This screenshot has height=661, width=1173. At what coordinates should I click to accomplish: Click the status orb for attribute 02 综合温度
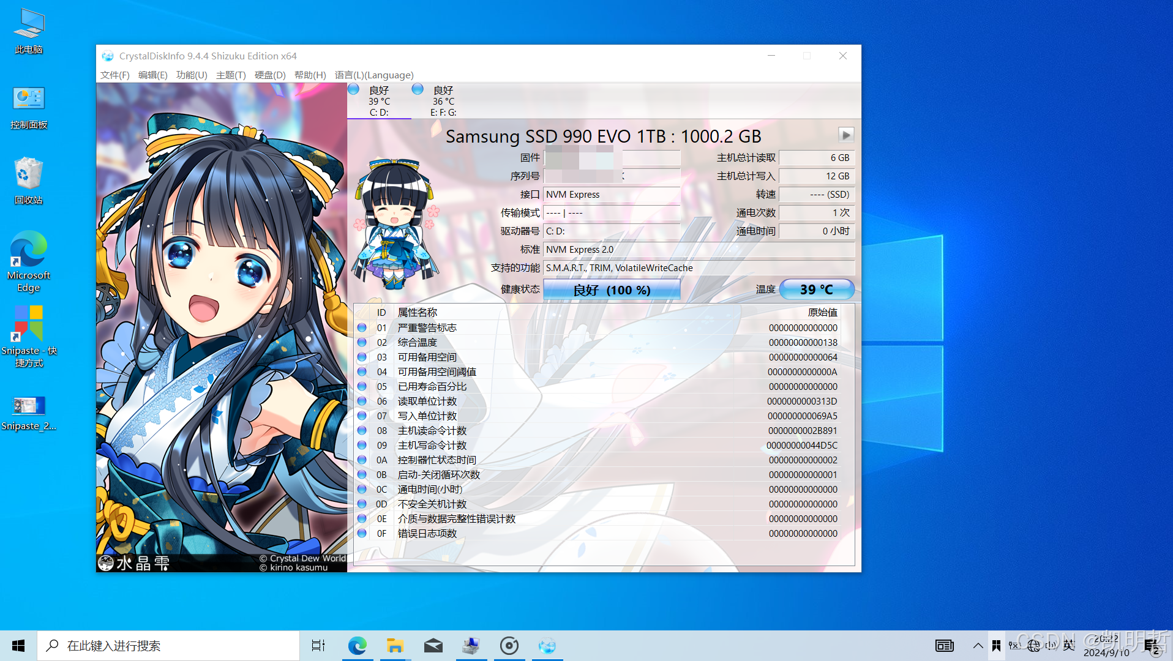click(362, 343)
